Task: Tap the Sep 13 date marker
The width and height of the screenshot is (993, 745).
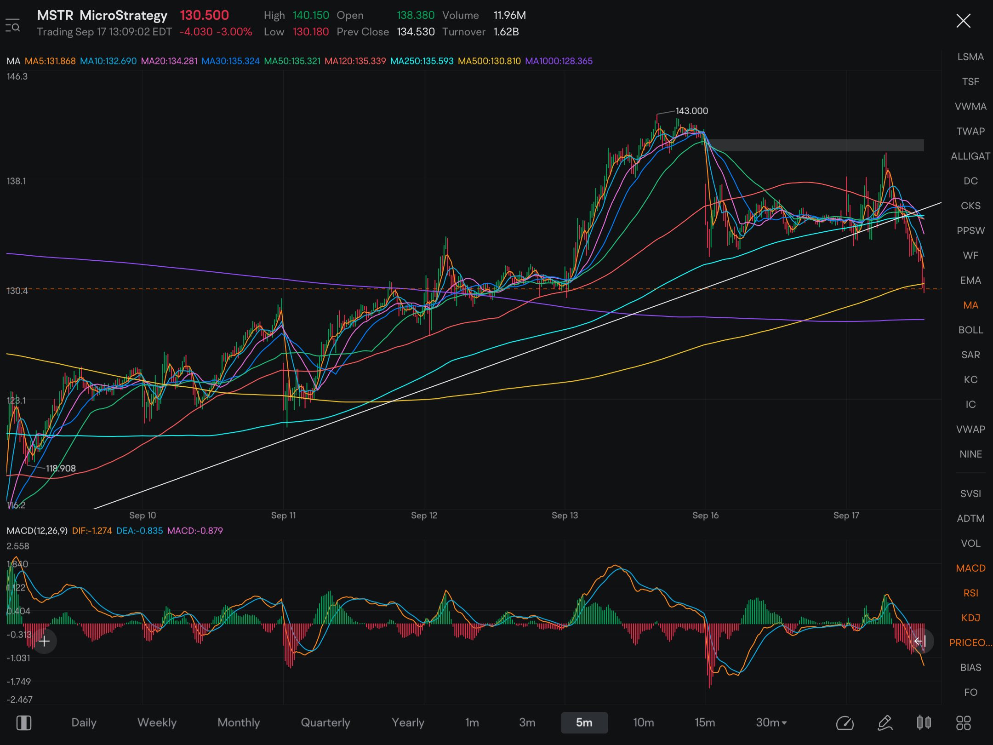Action: pos(565,516)
